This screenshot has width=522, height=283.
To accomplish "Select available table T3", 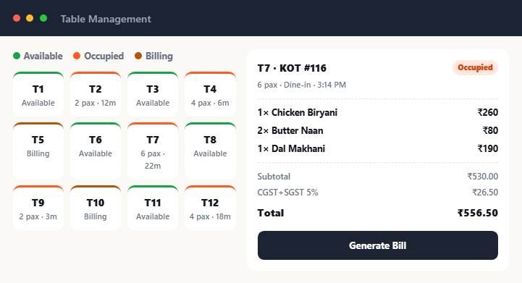I will click(x=153, y=94).
